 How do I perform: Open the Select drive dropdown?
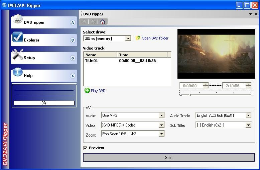(x=128, y=38)
